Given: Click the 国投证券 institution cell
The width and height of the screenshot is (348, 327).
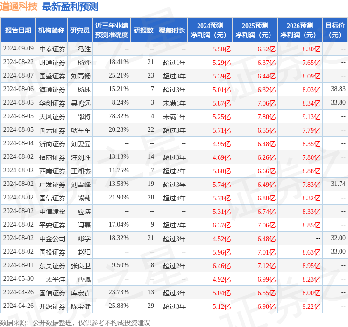Looking at the screenshot, I should (52, 252).
